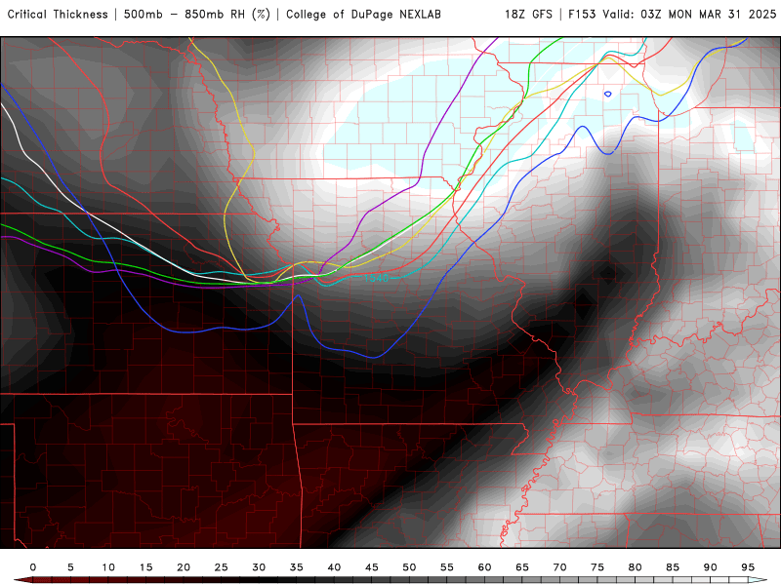
Task: Click the '10' color bar label
Action: [108, 567]
